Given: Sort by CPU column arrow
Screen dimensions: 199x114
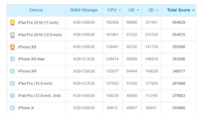Looking at the screenshot, I should pos(120,10).
